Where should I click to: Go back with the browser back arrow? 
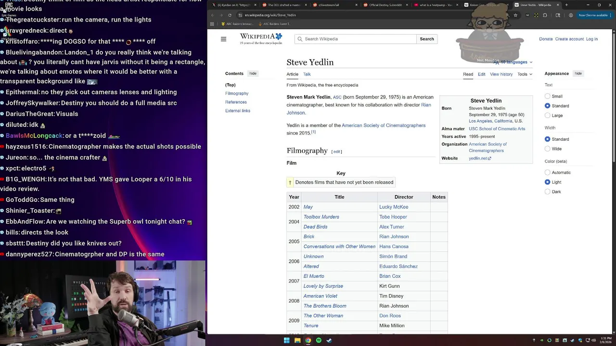[x=212, y=15]
